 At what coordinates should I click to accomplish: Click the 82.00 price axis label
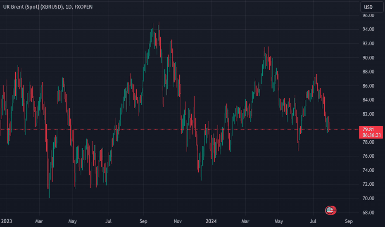(x=368, y=114)
